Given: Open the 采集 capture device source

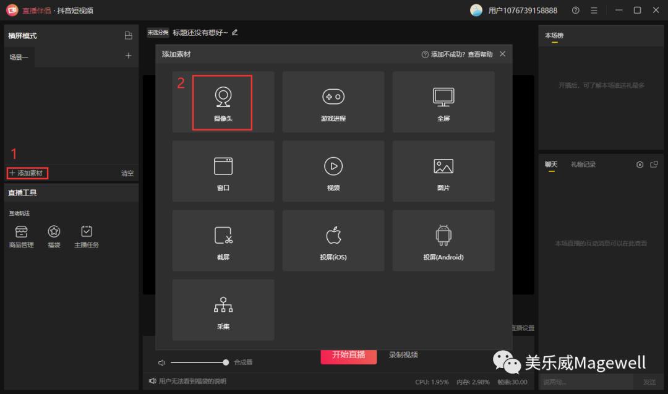Looking at the screenshot, I should 223,309.
